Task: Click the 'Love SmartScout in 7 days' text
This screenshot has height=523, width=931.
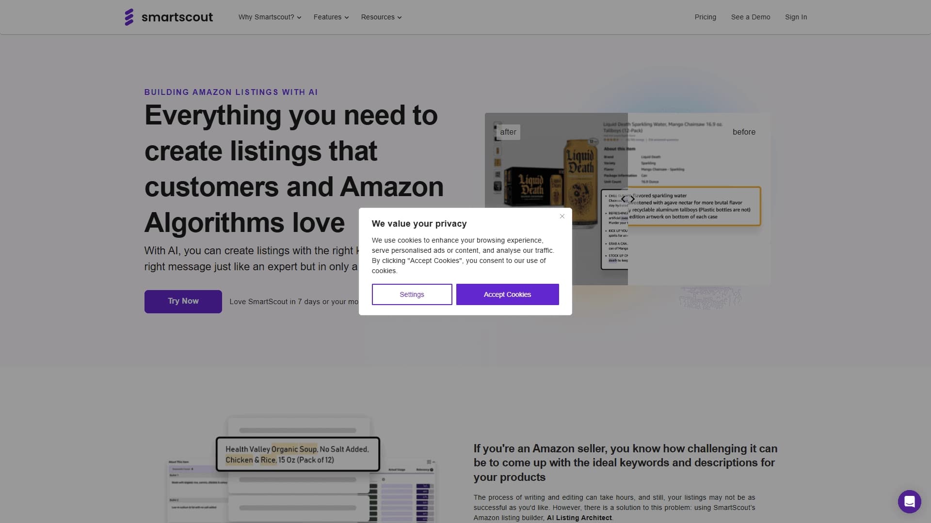Action: [x=294, y=302]
